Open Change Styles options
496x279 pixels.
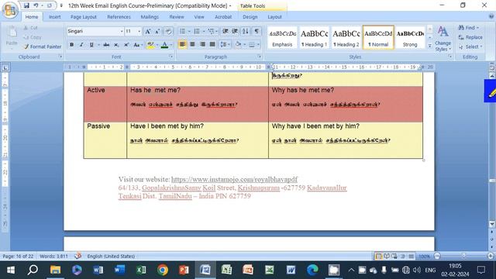443,40
